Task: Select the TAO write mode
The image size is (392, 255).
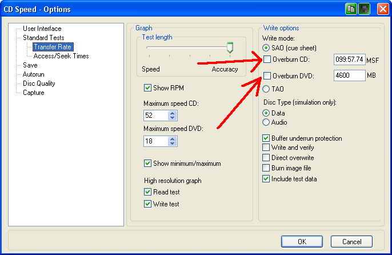Action: (267, 89)
